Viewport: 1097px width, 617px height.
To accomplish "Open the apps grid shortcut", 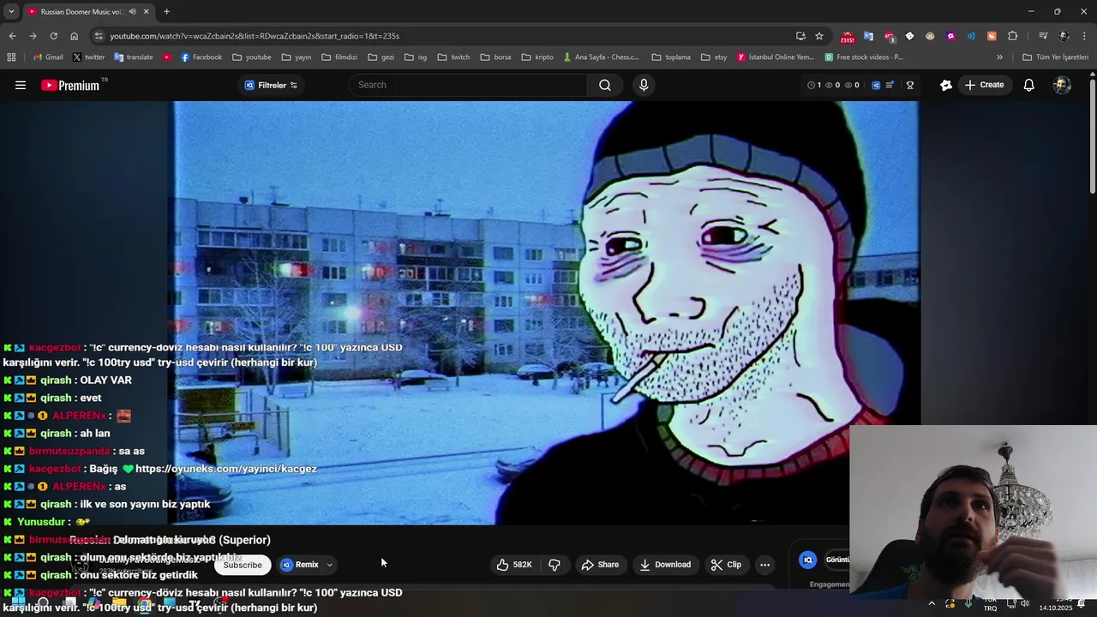I will point(11,57).
